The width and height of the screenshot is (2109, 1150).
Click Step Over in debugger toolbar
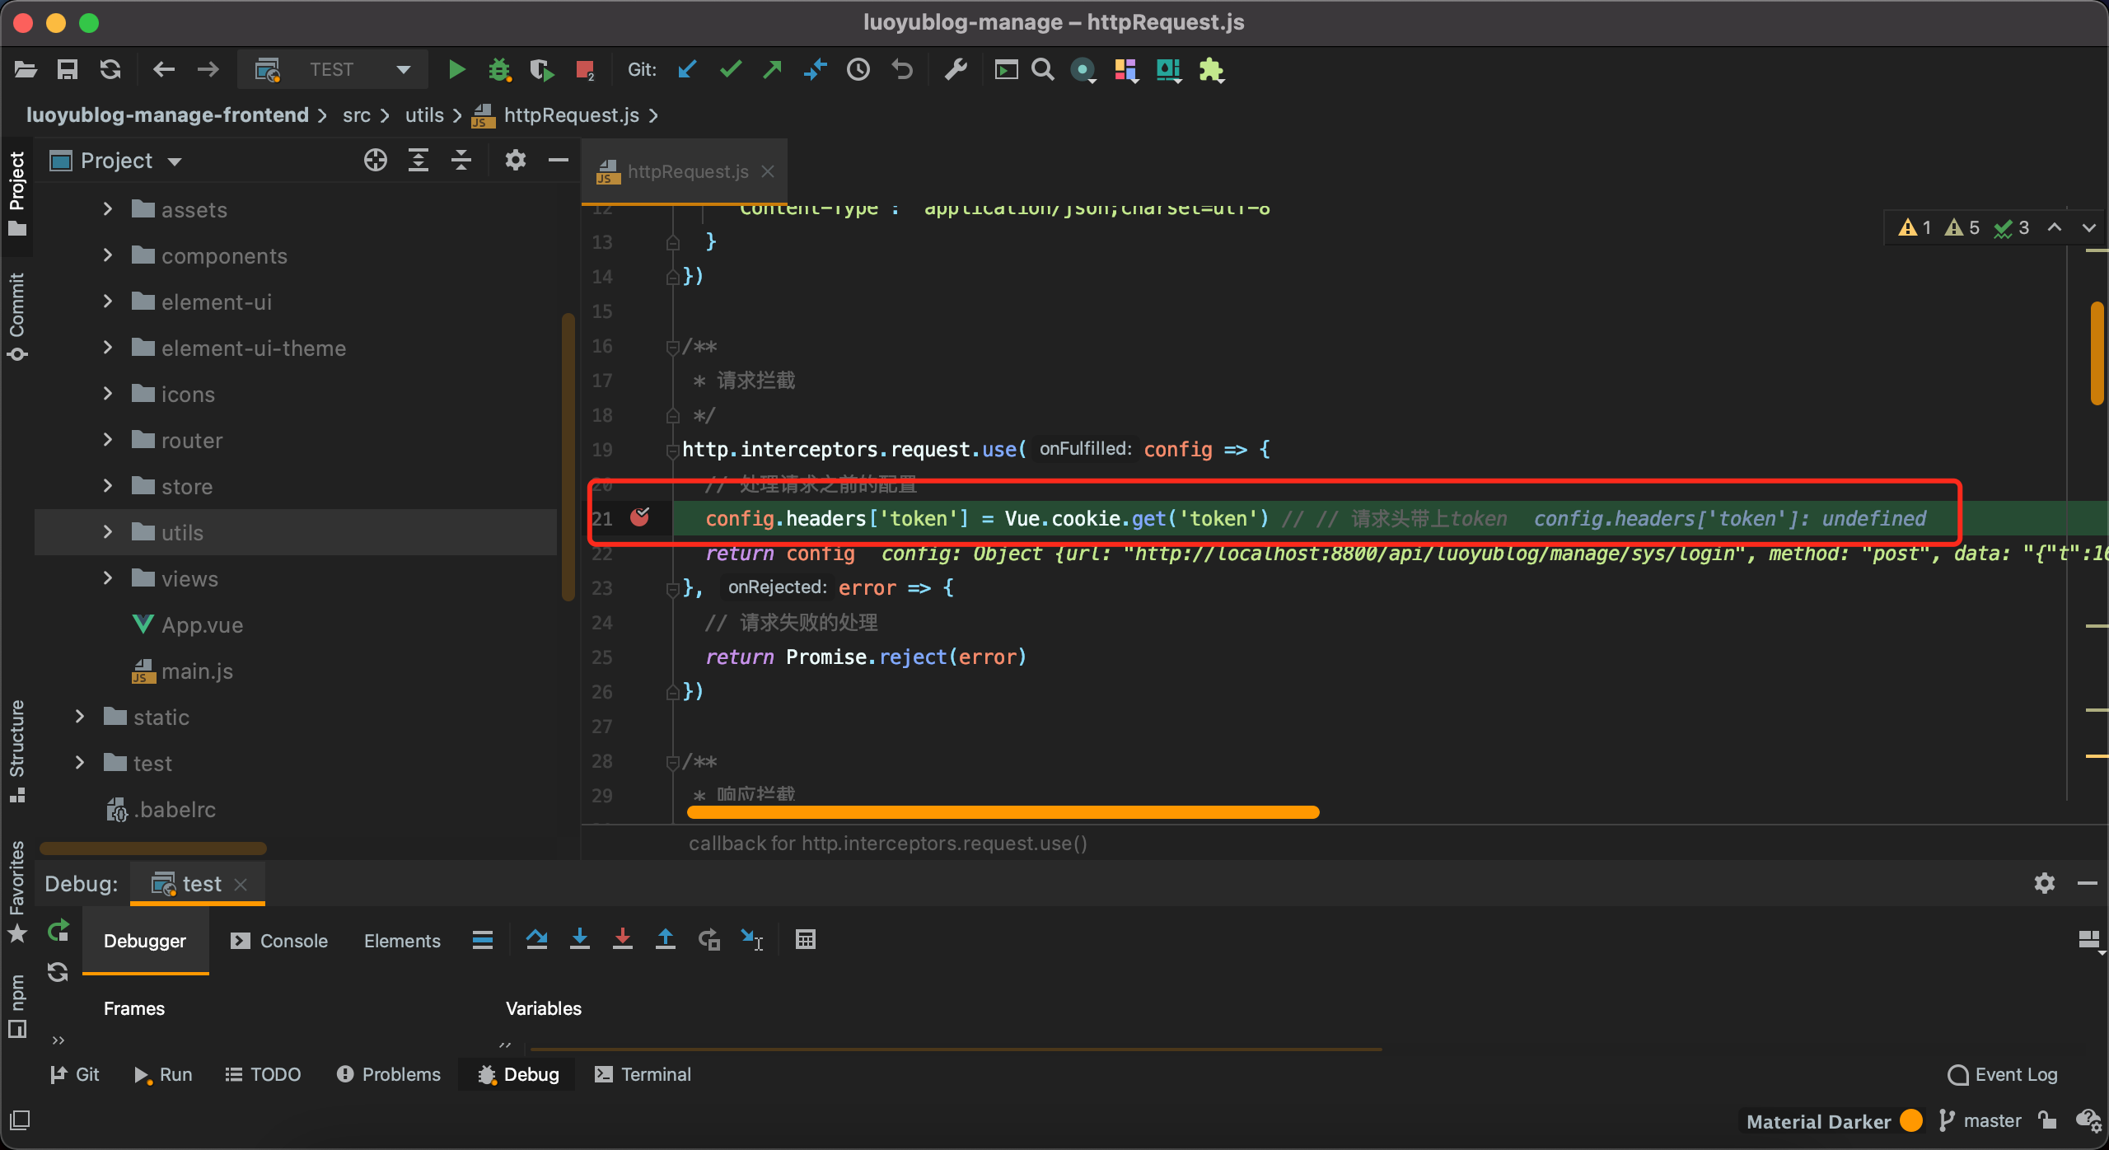[x=537, y=939]
